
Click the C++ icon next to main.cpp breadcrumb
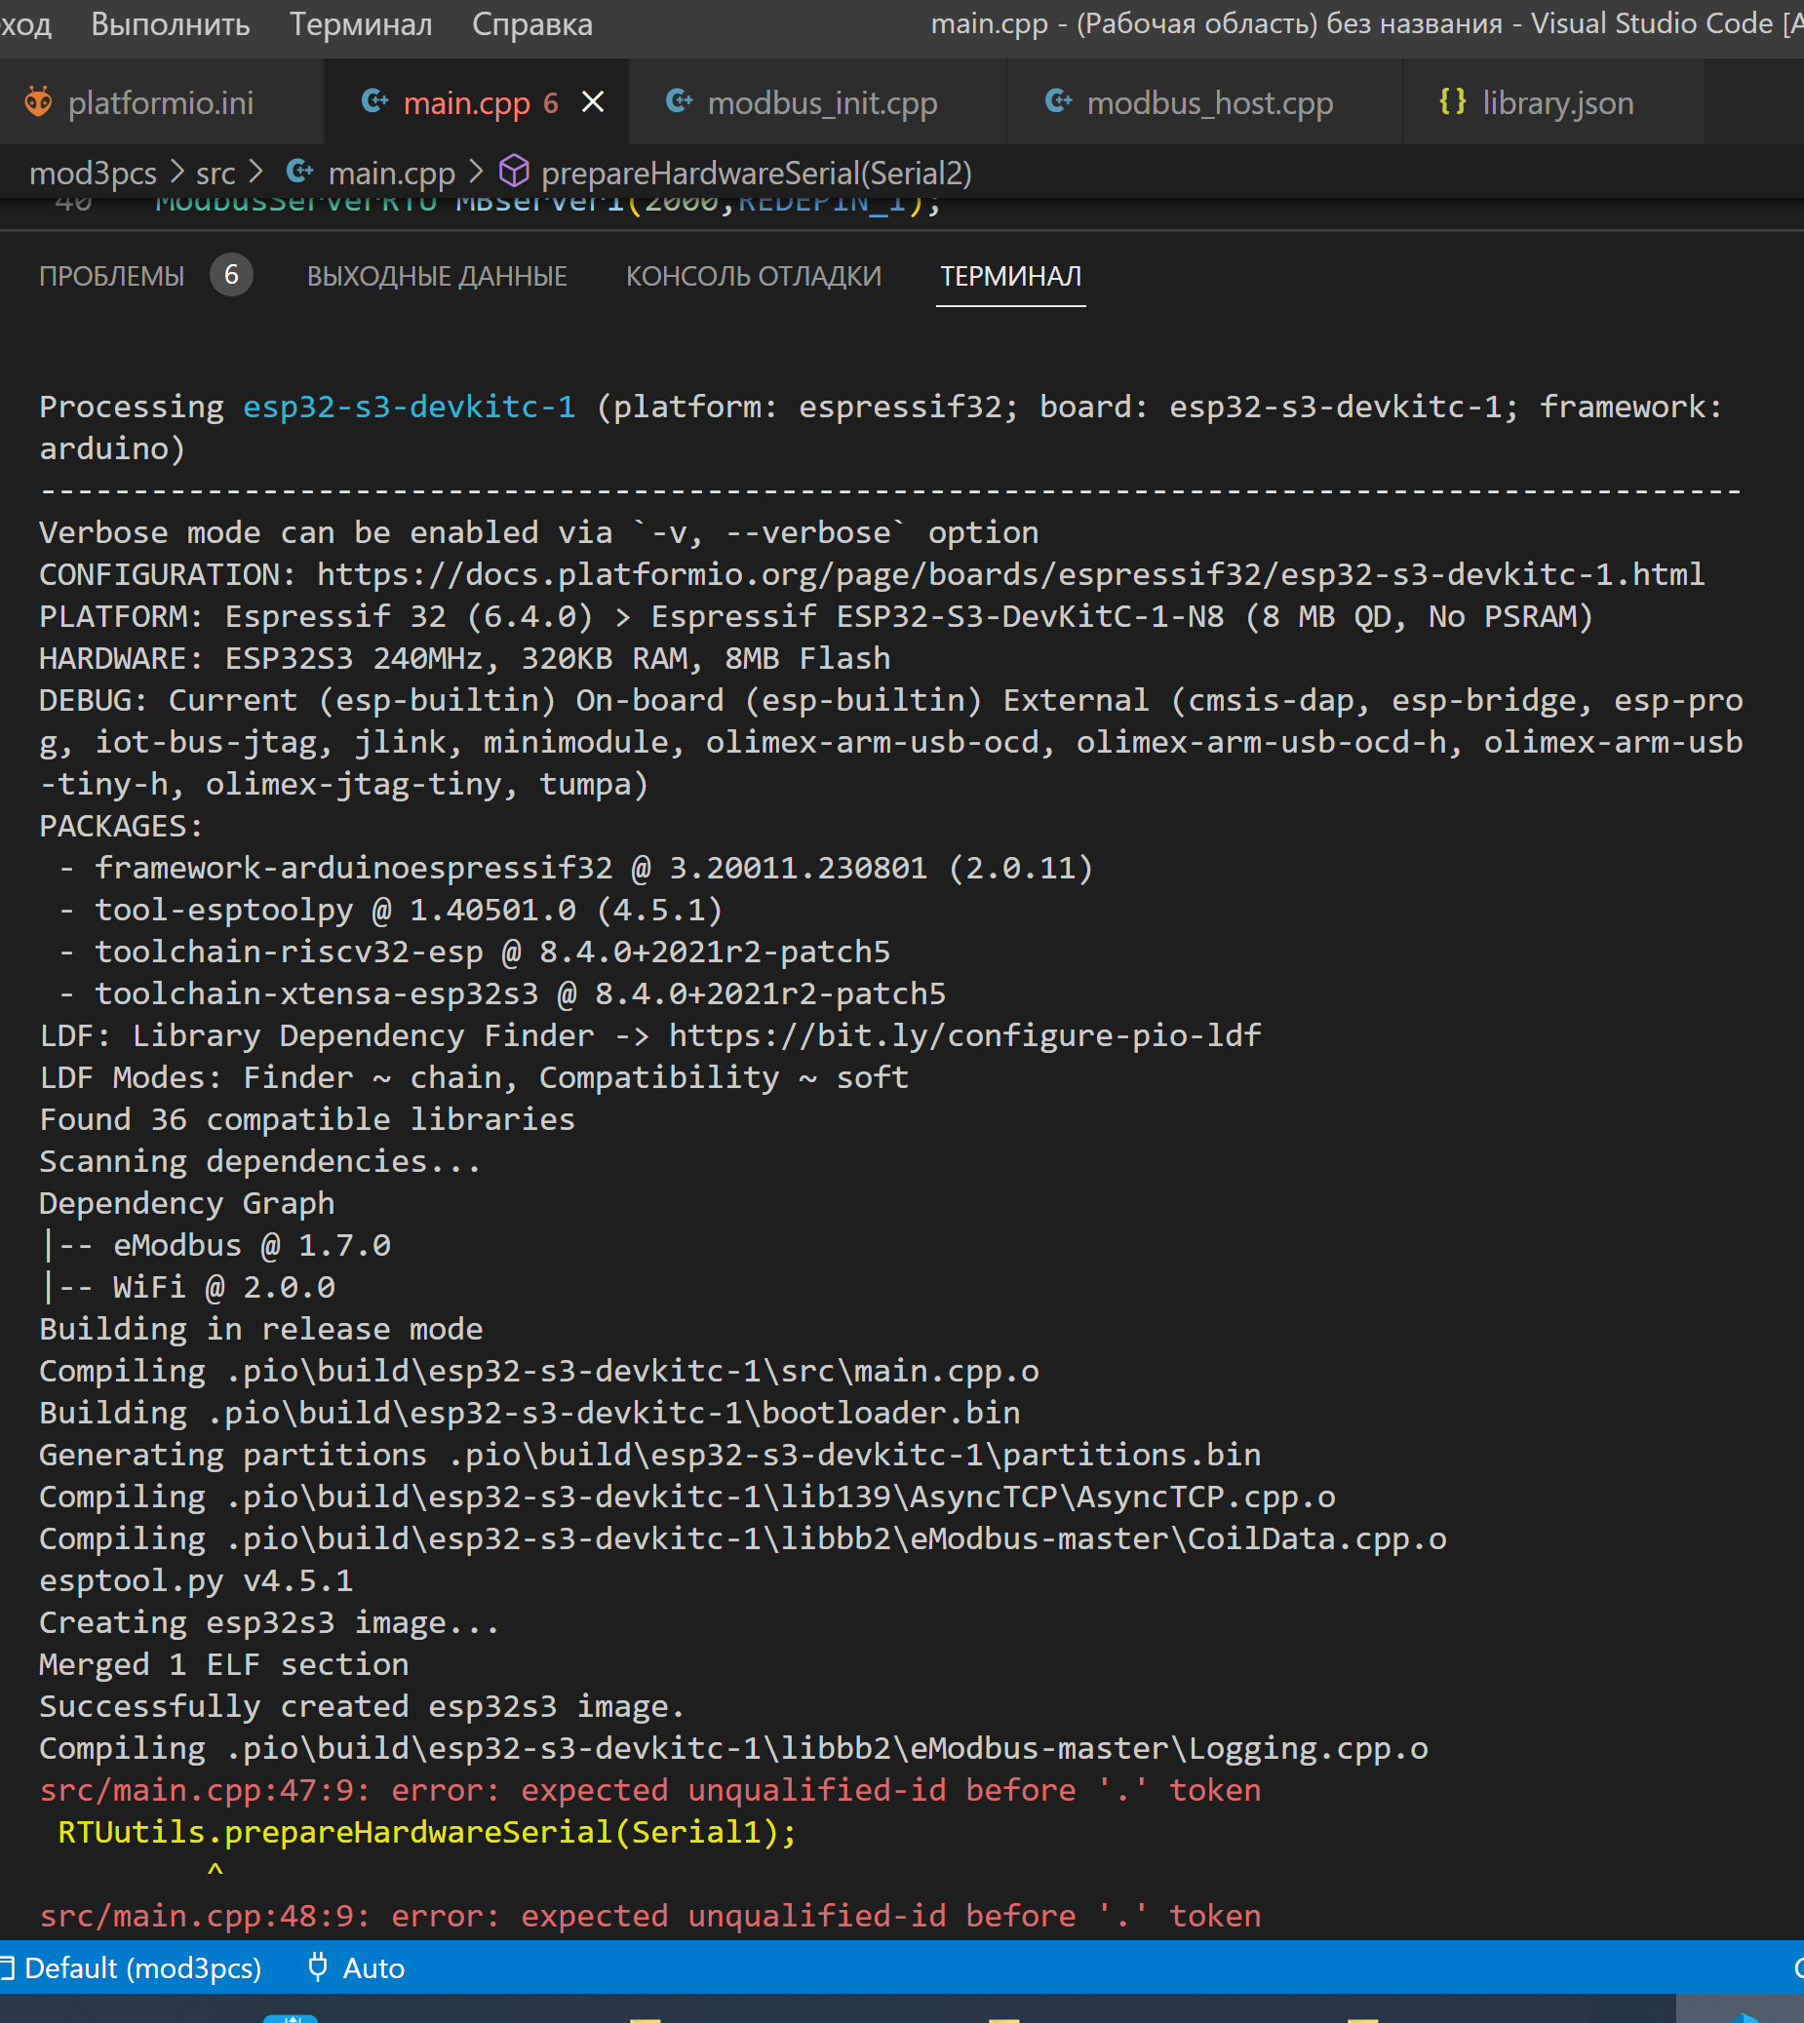(x=300, y=172)
